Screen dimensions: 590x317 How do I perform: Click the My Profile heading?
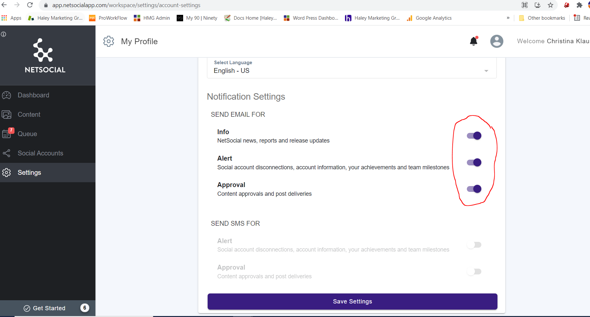coord(139,41)
